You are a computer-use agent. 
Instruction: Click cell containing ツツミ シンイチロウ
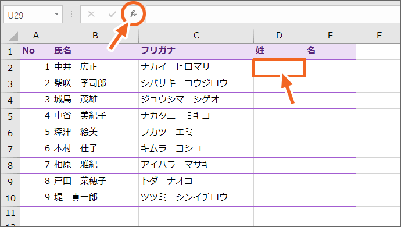[196, 198]
